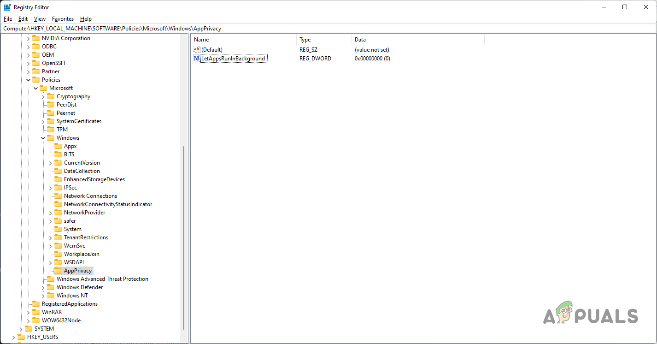Screen dimensions: 657x344
Task: Click the SYSTEM hive folder icon
Action: pos(28,329)
